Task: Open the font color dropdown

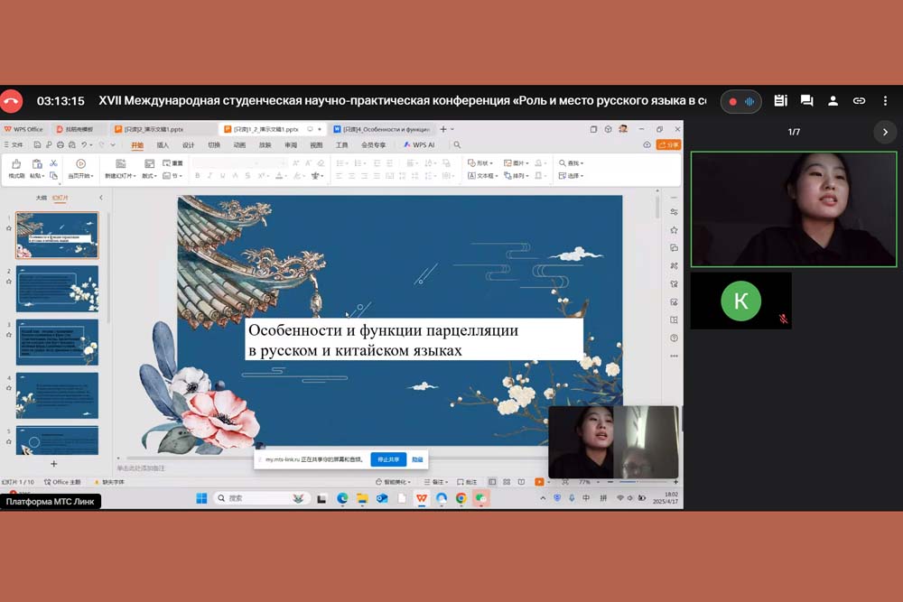Action: tap(281, 175)
